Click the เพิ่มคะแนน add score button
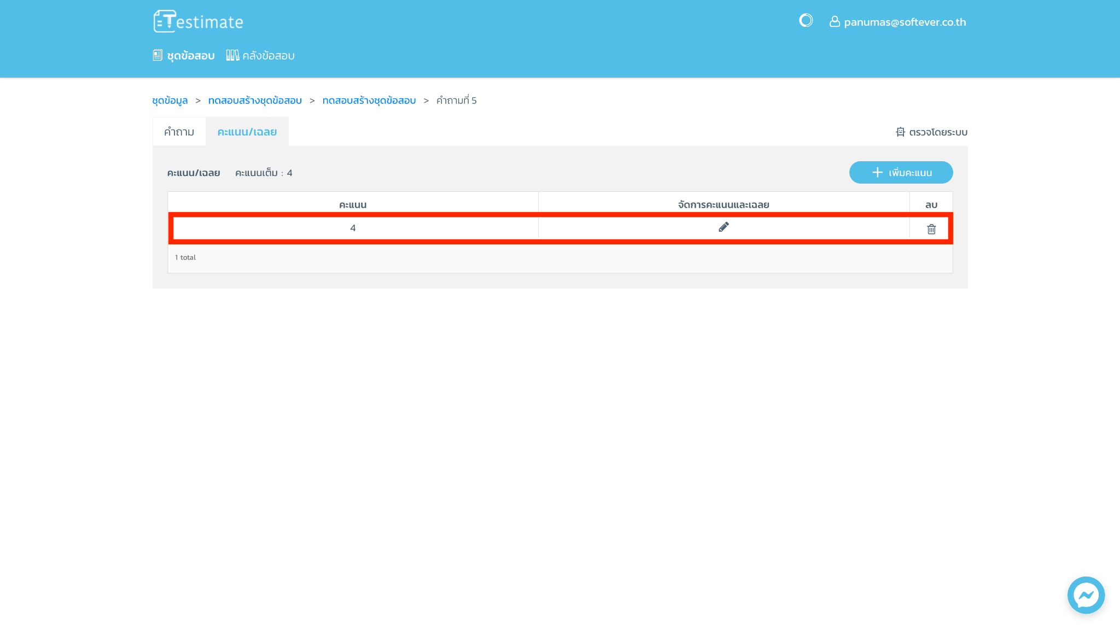1120x629 pixels. (x=901, y=172)
